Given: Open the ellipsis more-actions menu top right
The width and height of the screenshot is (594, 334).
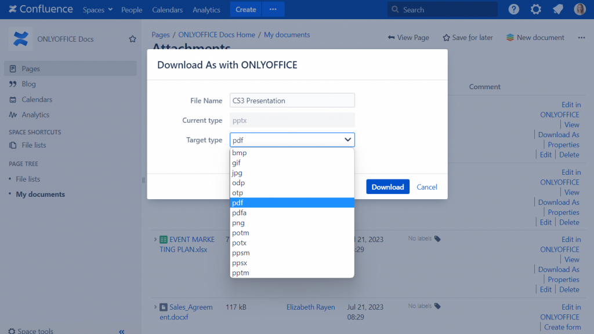Looking at the screenshot, I should coord(581,37).
